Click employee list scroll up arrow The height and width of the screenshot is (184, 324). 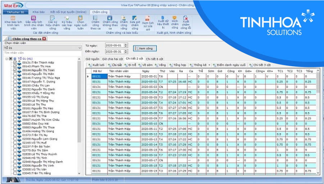point(79,59)
